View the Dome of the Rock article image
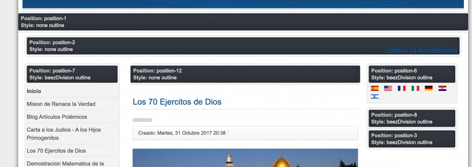The height and width of the screenshot is (167, 472). [x=245, y=158]
